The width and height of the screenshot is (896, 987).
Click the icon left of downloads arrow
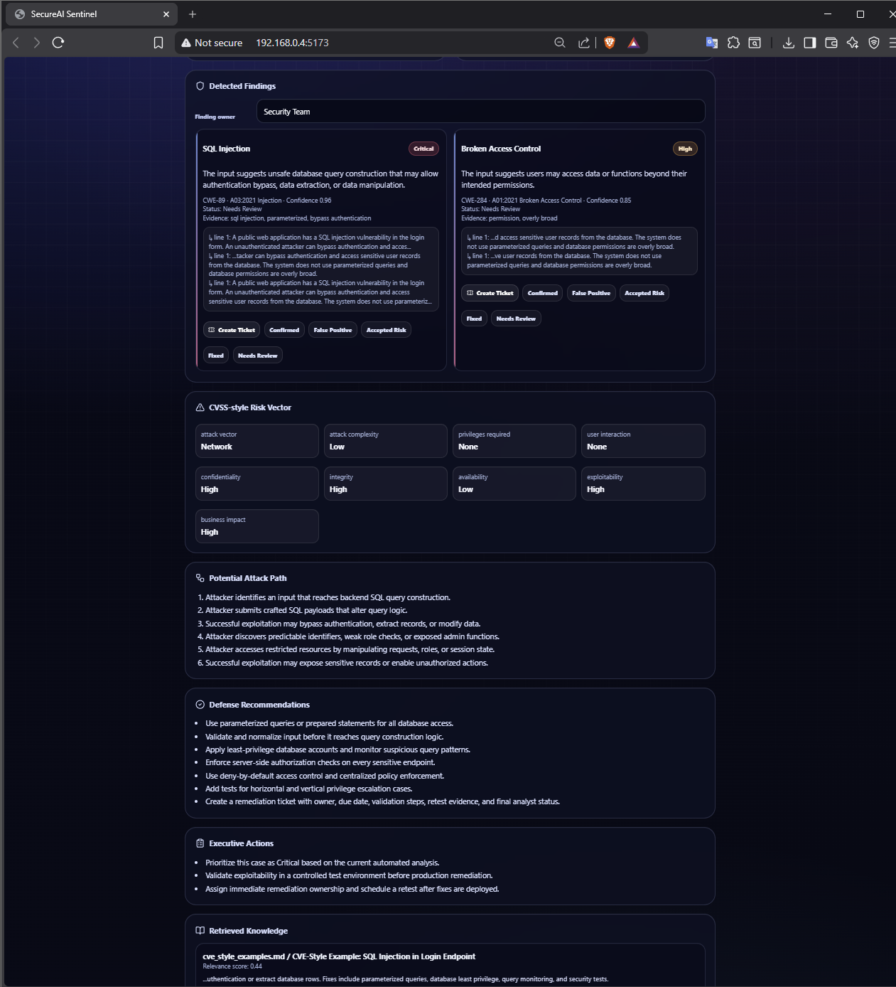[x=755, y=43]
